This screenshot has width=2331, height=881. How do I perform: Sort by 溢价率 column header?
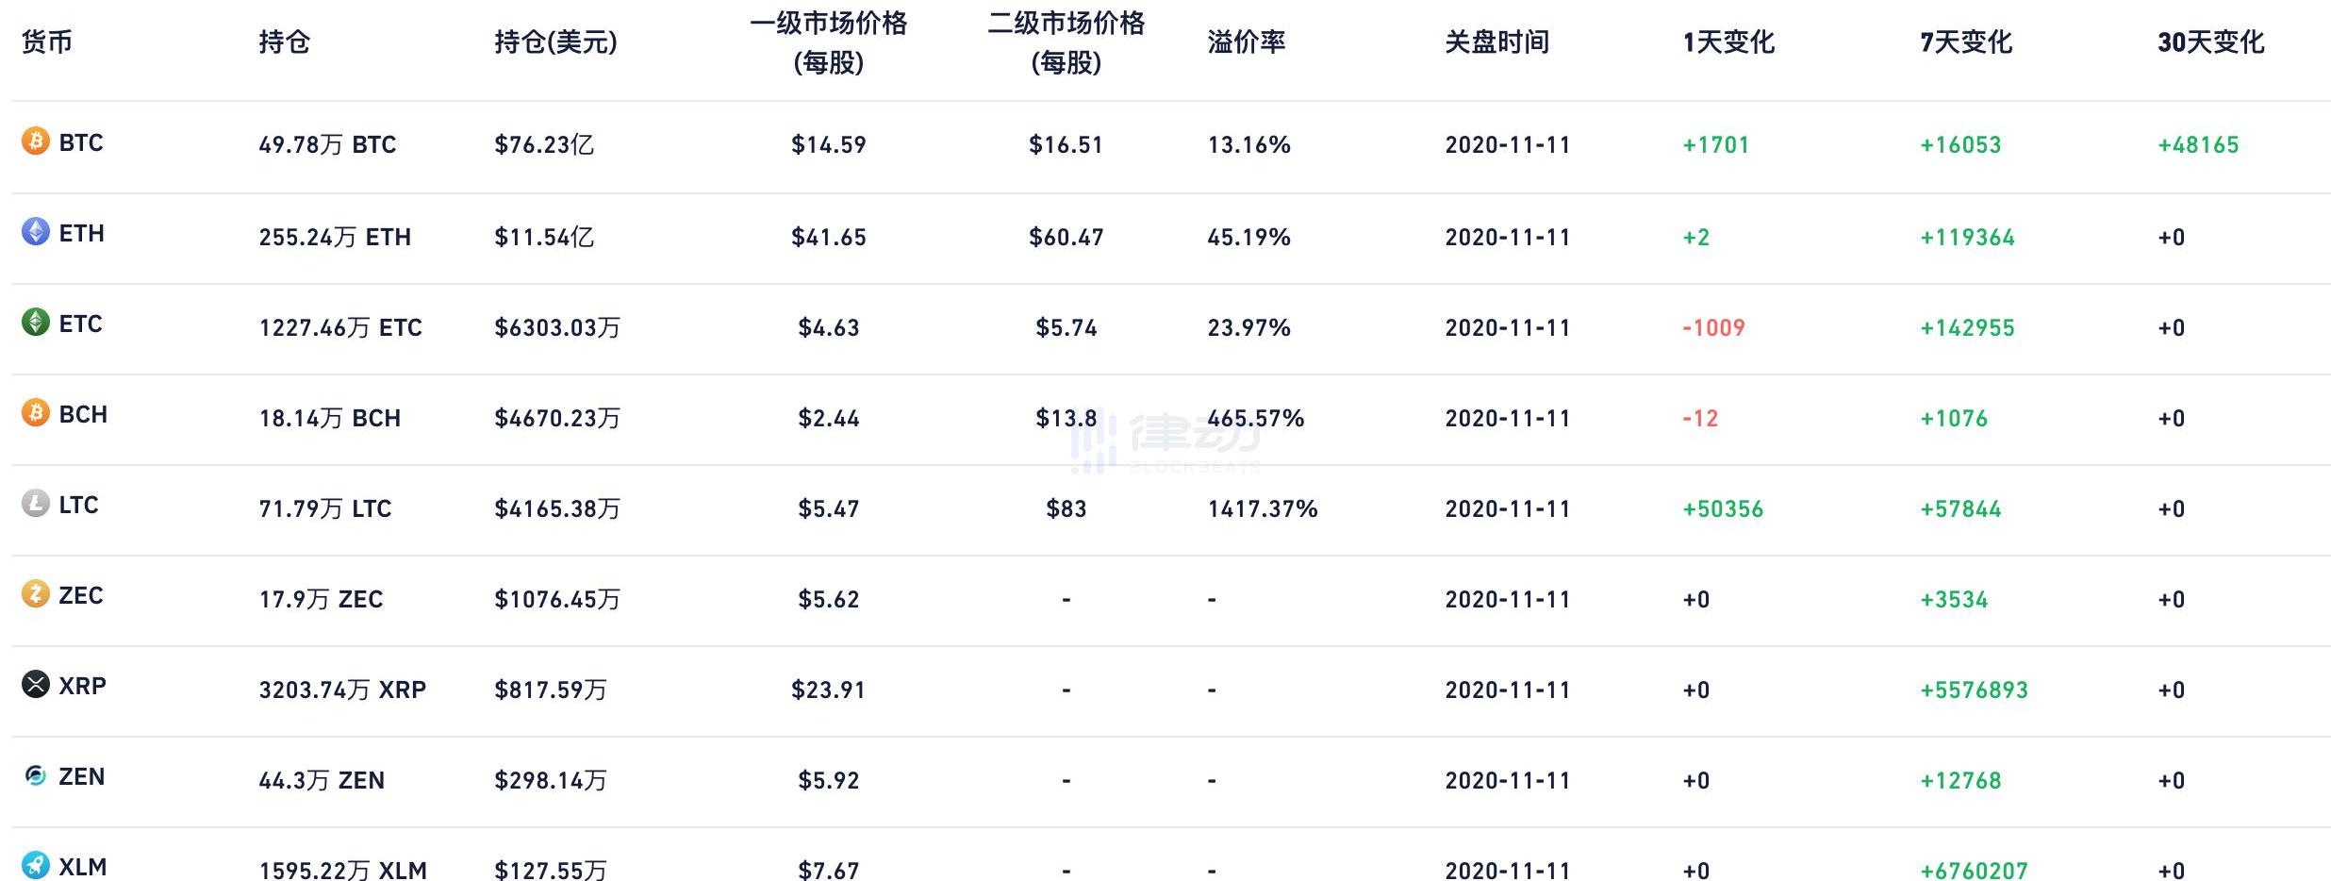coord(1246,42)
